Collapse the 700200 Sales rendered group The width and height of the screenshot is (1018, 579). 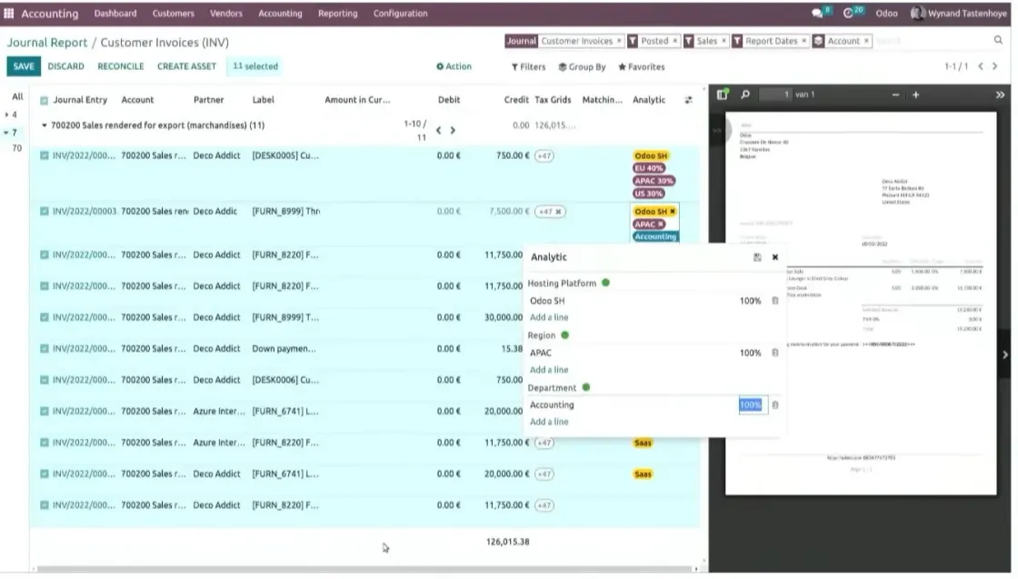pos(45,125)
